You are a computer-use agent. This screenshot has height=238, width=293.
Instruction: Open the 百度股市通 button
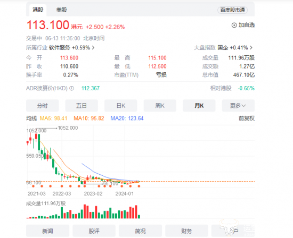(232, 10)
